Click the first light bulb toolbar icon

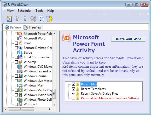pos(17,19)
